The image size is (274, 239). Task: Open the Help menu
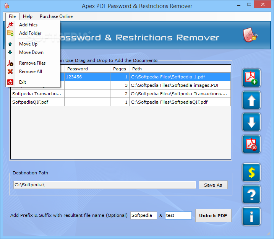click(28, 16)
